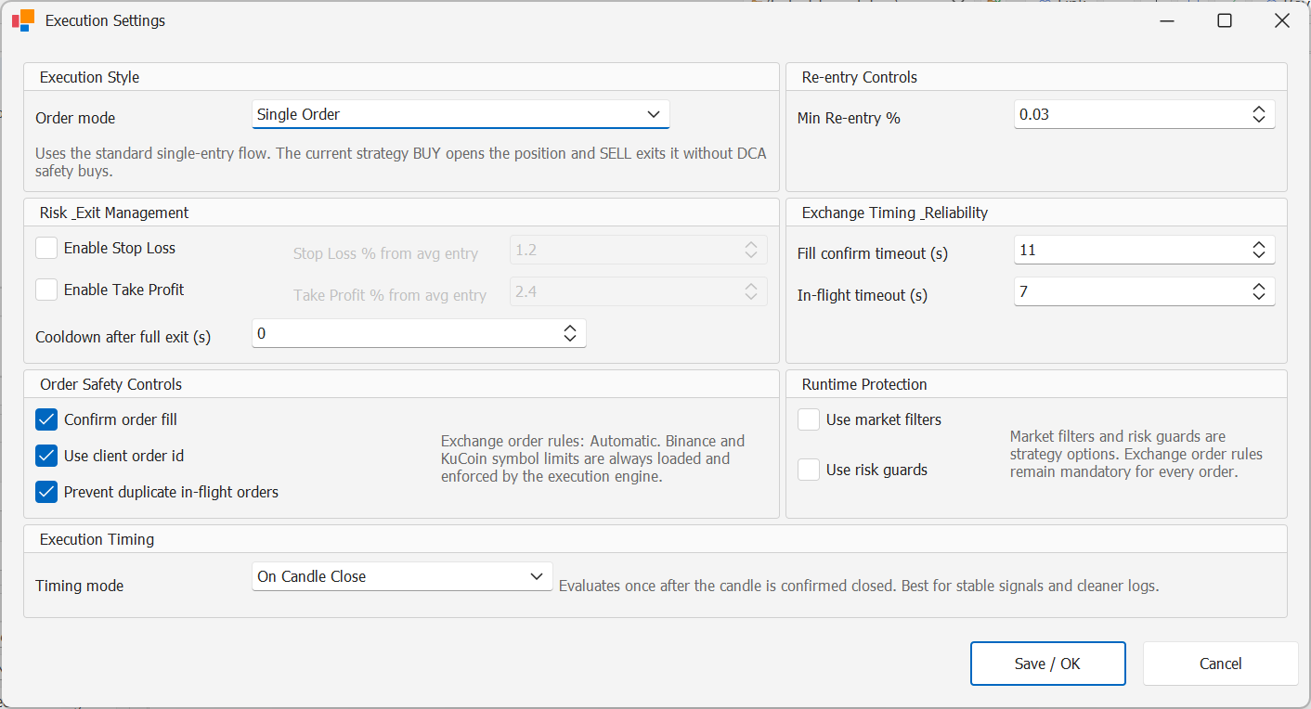Click the Cancel button
The image size is (1311, 709).
(1220, 664)
